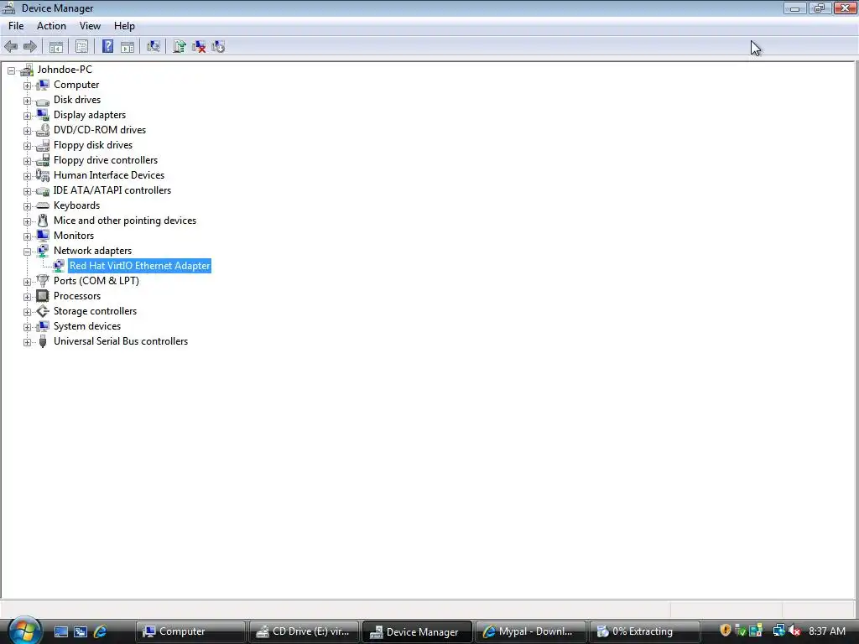This screenshot has height=644, width=859.
Task: Click the network connection tray icon
Action: [778, 631]
